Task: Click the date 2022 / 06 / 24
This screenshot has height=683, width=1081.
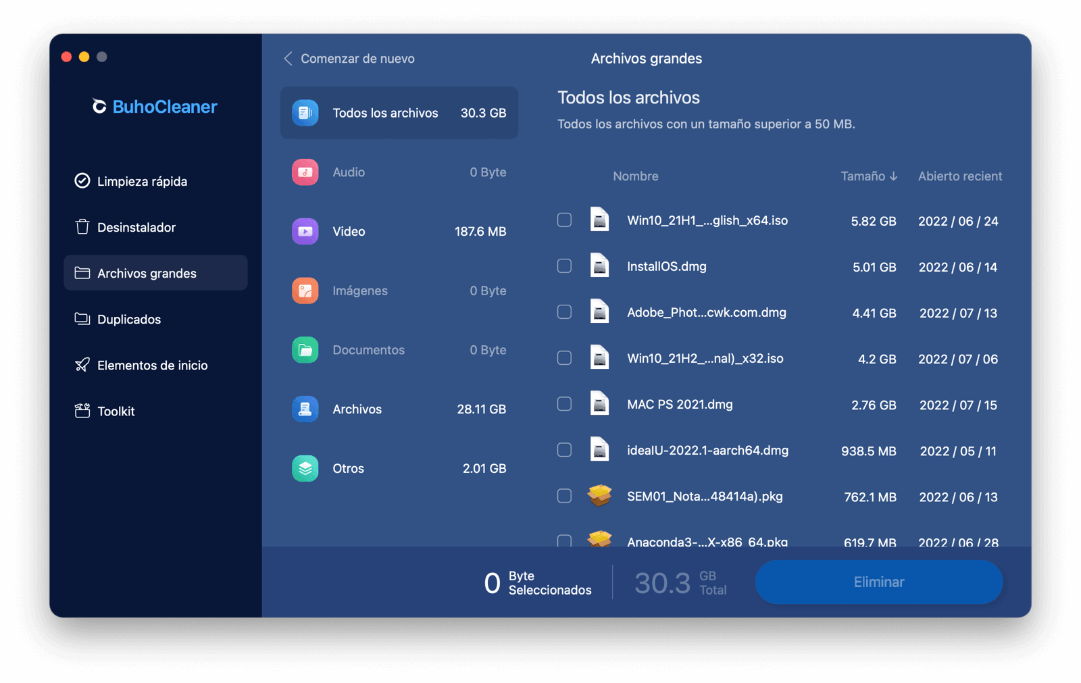Action: coord(958,221)
